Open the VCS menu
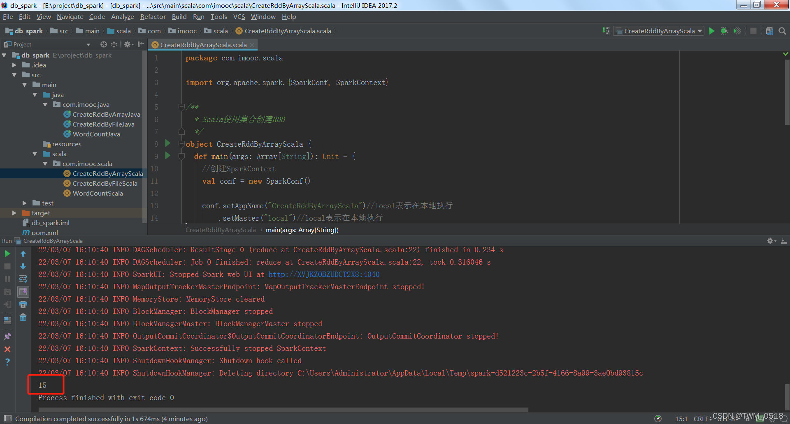 pyautogui.click(x=239, y=16)
